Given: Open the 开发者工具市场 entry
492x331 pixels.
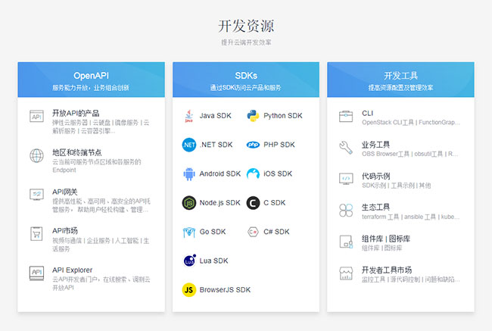Looking at the screenshot, I should click(386, 270).
